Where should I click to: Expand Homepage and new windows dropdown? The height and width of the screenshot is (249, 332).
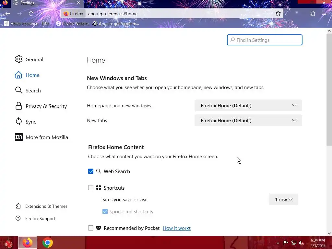(x=248, y=105)
